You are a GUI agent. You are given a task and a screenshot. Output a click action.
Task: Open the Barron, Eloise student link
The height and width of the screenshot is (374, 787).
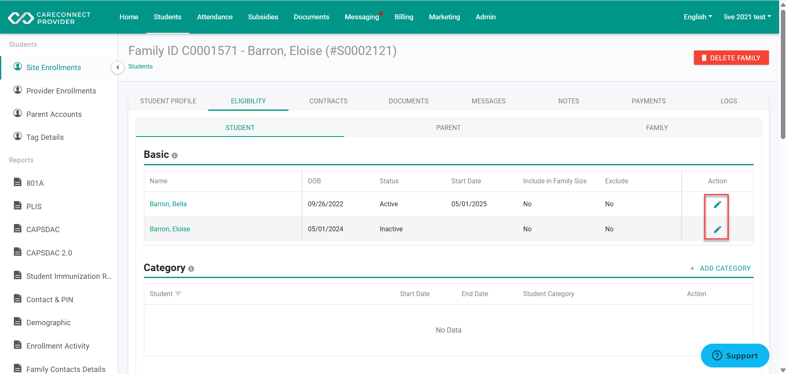pyautogui.click(x=170, y=229)
